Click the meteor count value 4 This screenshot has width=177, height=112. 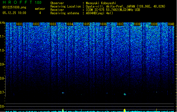40,13
